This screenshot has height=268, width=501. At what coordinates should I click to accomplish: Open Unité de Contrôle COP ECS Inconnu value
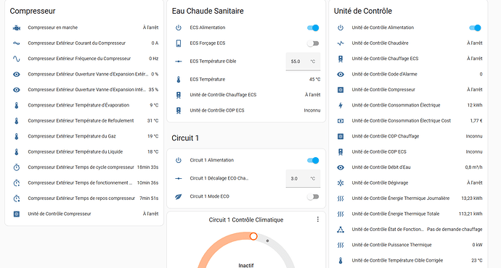[474, 151]
